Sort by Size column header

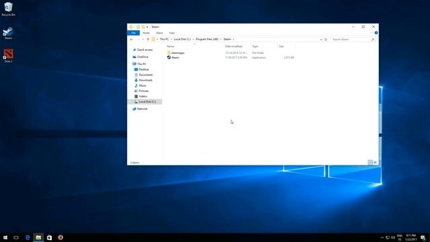pyautogui.click(x=282, y=46)
